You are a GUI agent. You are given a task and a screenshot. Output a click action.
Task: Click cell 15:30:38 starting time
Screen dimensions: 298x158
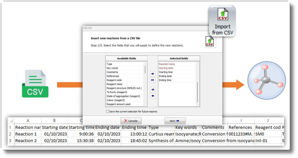tap(81, 141)
